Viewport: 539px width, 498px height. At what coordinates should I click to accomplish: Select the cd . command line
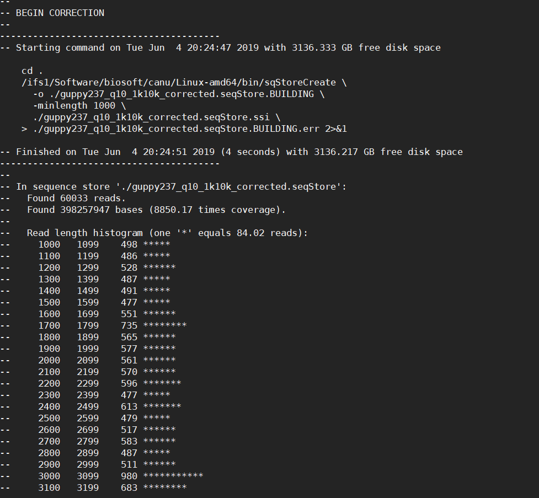tap(26, 71)
